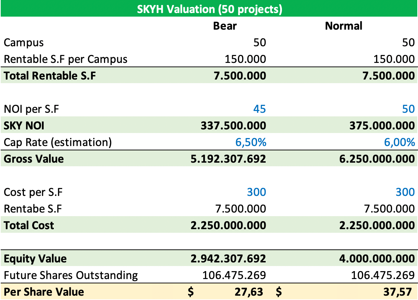Select Rentabe S.F 7.500.000 under Bear
The height and width of the screenshot is (300, 418).
[x=241, y=209]
